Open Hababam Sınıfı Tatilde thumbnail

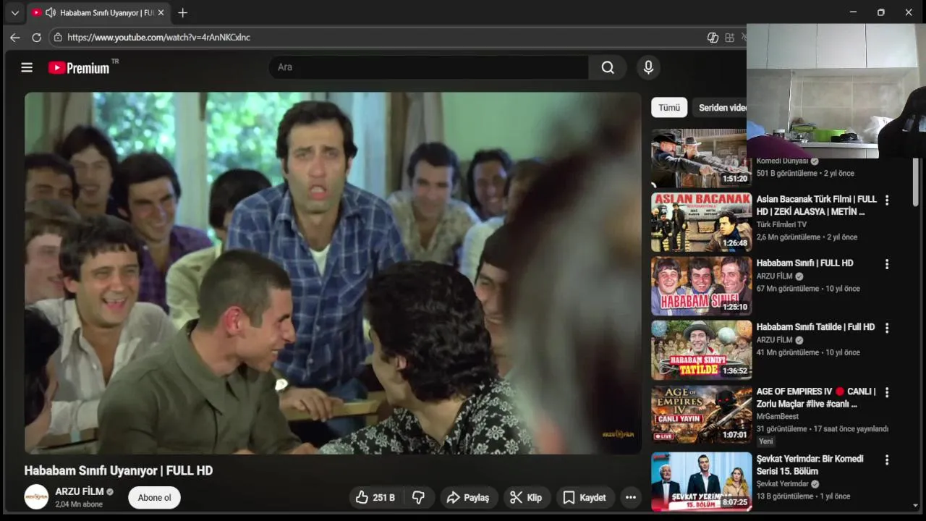pos(701,350)
